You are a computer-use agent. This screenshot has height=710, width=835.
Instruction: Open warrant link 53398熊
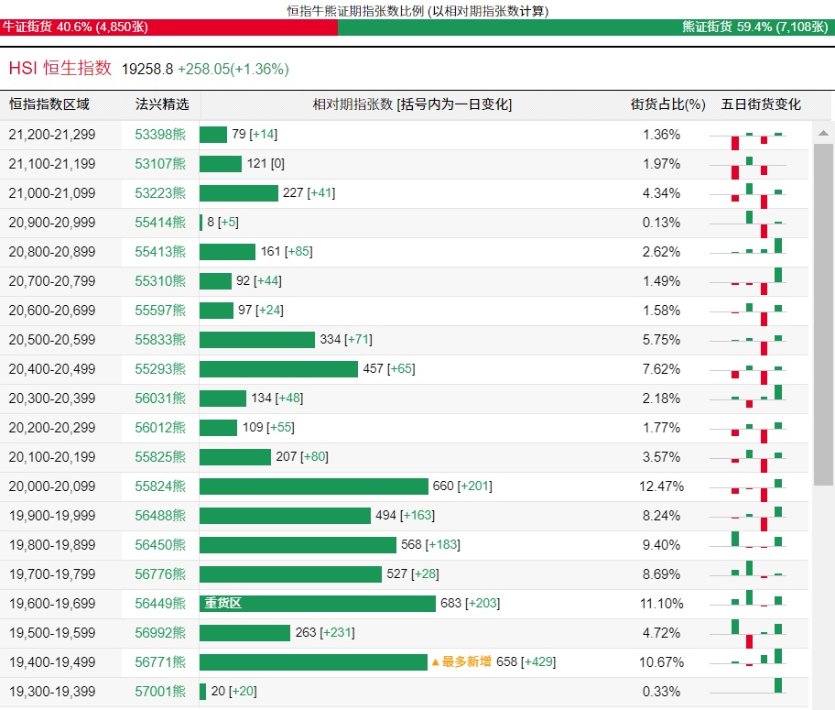point(160,135)
